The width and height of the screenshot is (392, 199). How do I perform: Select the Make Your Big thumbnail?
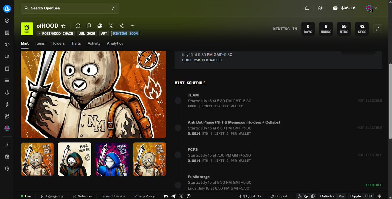[x=74, y=159]
